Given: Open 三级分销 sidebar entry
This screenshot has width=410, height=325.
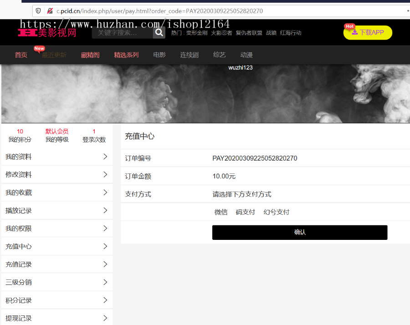Looking at the screenshot, I should (x=57, y=282).
